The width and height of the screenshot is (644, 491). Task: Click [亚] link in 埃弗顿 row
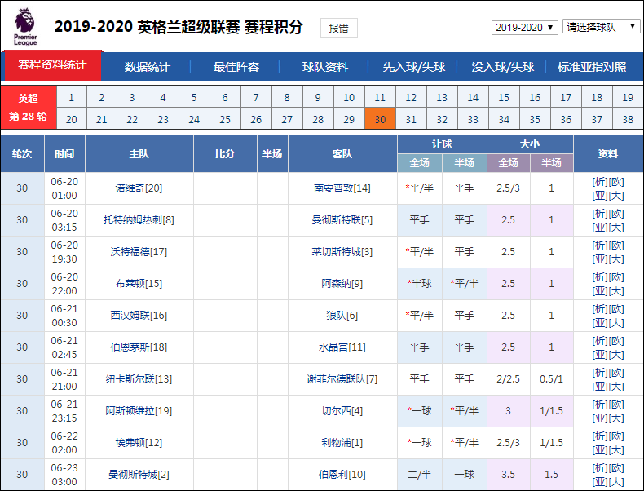pos(600,450)
